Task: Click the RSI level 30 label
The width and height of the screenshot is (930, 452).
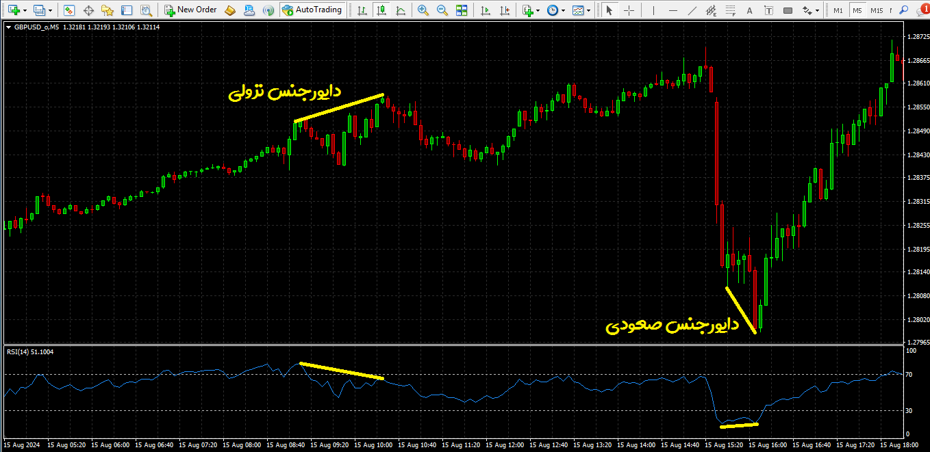Action: (910, 410)
